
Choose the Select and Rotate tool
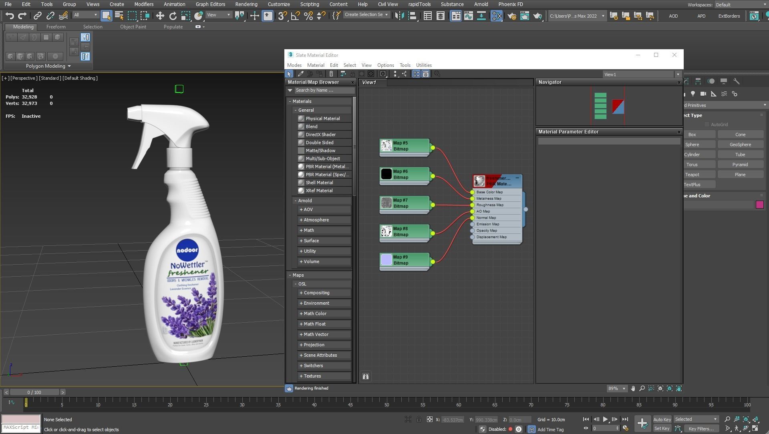tap(173, 16)
